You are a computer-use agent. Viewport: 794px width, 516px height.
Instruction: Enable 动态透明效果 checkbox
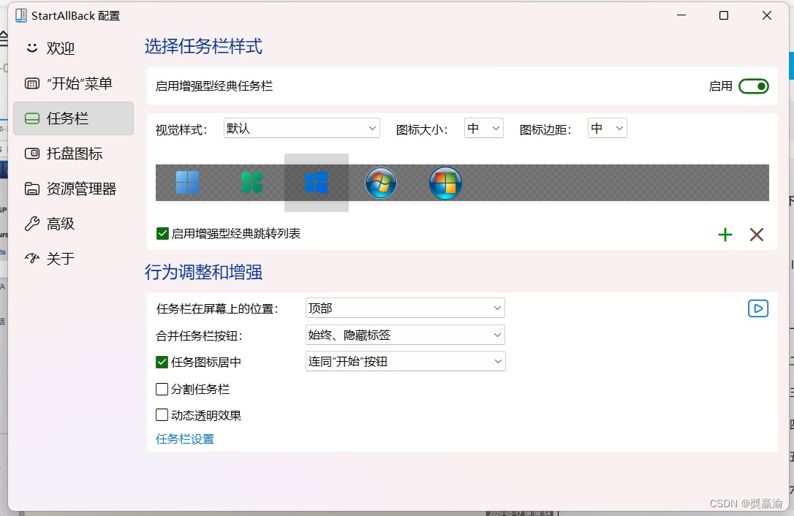point(162,415)
